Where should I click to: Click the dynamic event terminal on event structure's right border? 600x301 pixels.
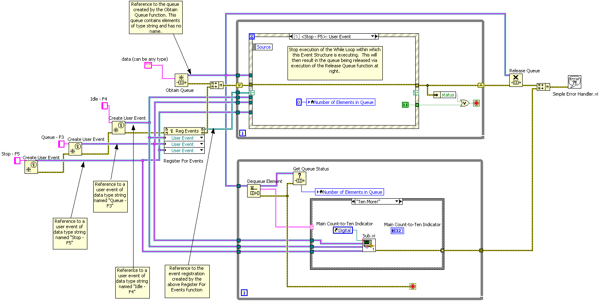416,93
